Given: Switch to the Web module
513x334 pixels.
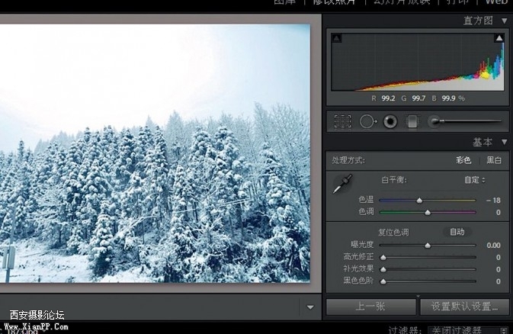Looking at the screenshot, I should [x=496, y=2].
